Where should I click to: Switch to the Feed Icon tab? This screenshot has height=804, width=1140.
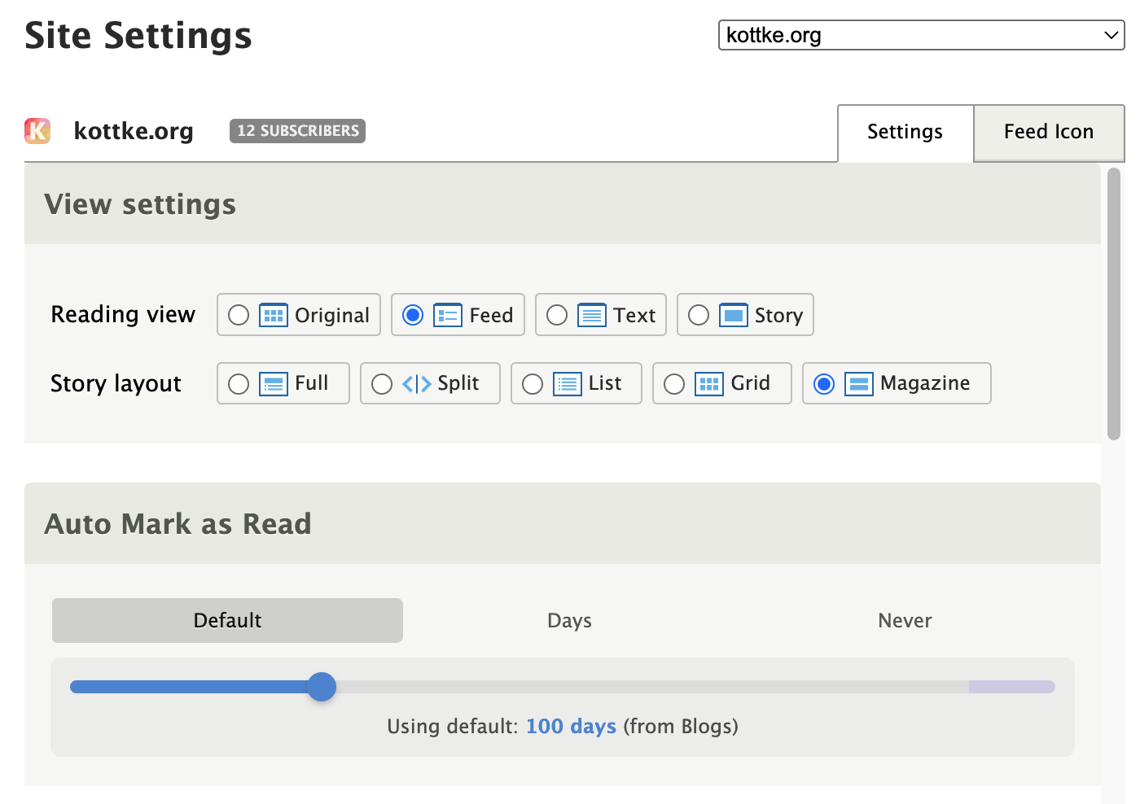[1048, 132]
